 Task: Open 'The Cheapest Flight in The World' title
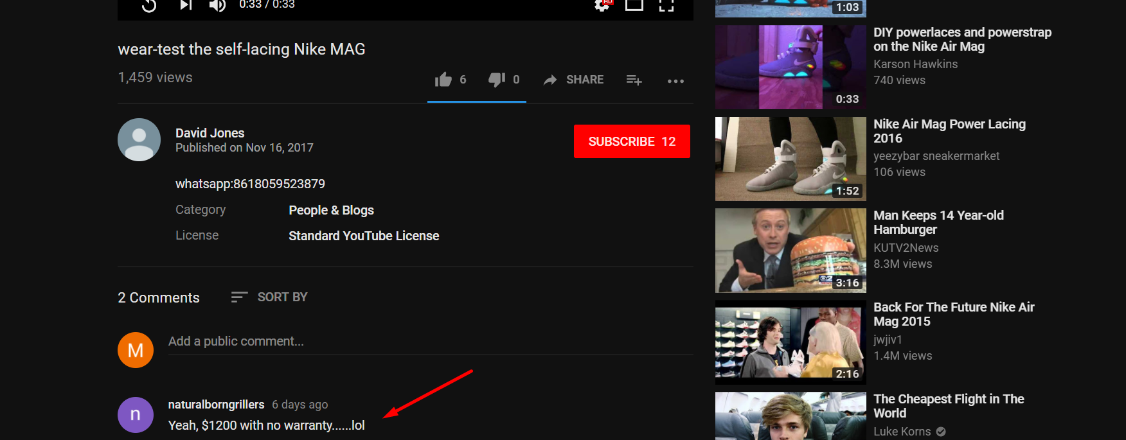949,406
